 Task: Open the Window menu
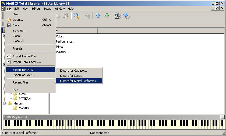(59, 9)
